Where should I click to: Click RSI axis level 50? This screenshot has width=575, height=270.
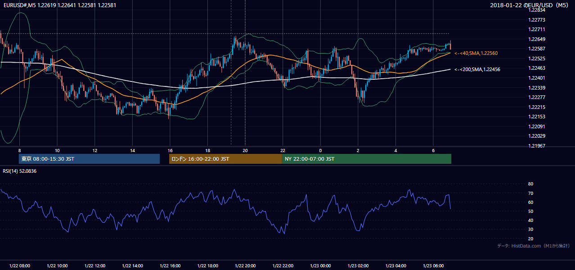point(530,211)
